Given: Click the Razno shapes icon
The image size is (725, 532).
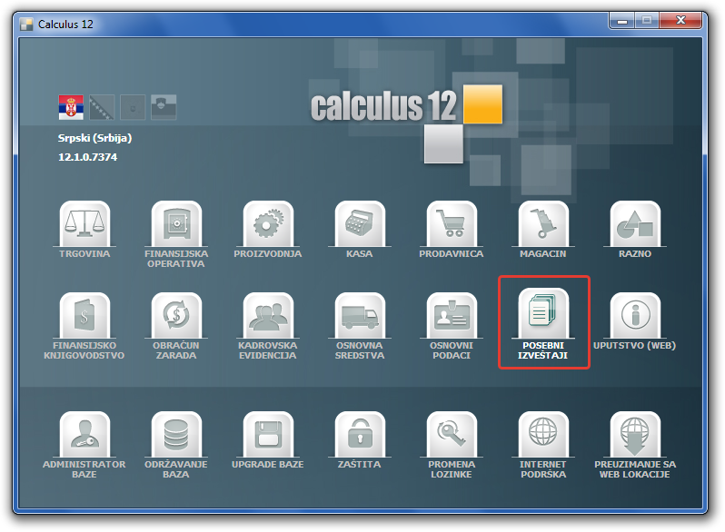Looking at the screenshot, I should pos(635,224).
